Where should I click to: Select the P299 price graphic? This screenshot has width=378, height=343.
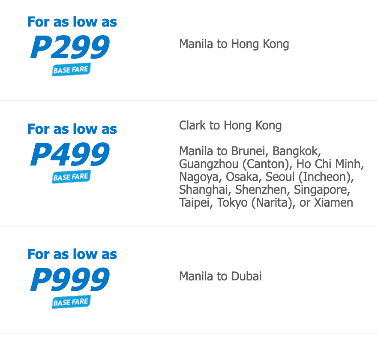(x=70, y=47)
